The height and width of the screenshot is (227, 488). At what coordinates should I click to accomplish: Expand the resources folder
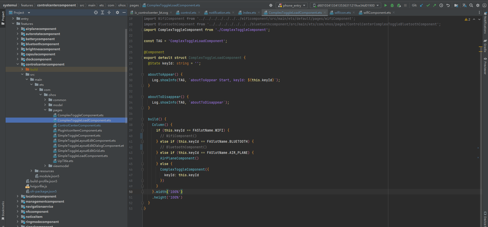pyautogui.click(x=32, y=171)
